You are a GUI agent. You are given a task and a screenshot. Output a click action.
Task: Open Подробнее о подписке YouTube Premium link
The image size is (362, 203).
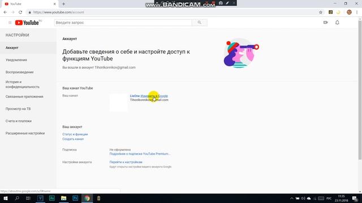coord(140,154)
